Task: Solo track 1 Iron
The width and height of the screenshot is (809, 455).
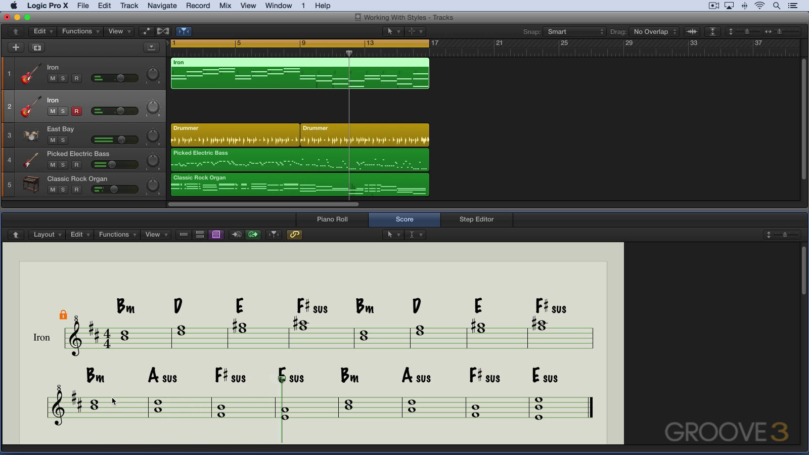Action: pyautogui.click(x=63, y=78)
